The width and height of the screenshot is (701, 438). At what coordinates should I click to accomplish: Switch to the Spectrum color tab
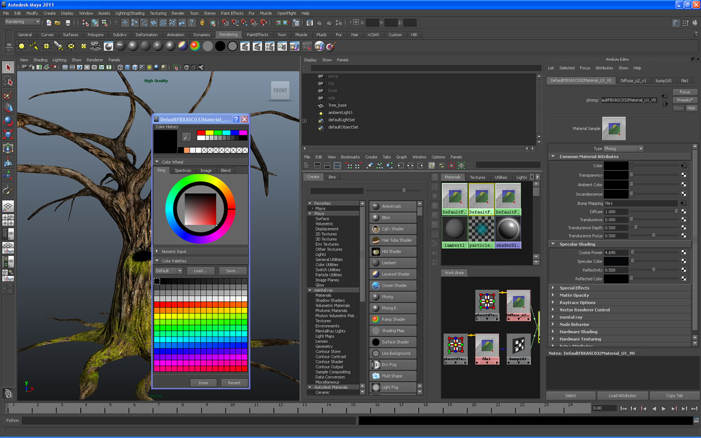pyautogui.click(x=183, y=171)
